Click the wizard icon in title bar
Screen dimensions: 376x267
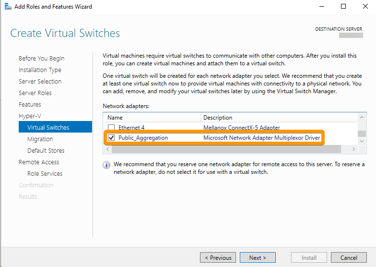coord(8,7)
